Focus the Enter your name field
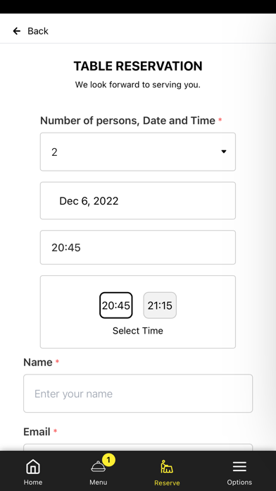 (x=138, y=394)
